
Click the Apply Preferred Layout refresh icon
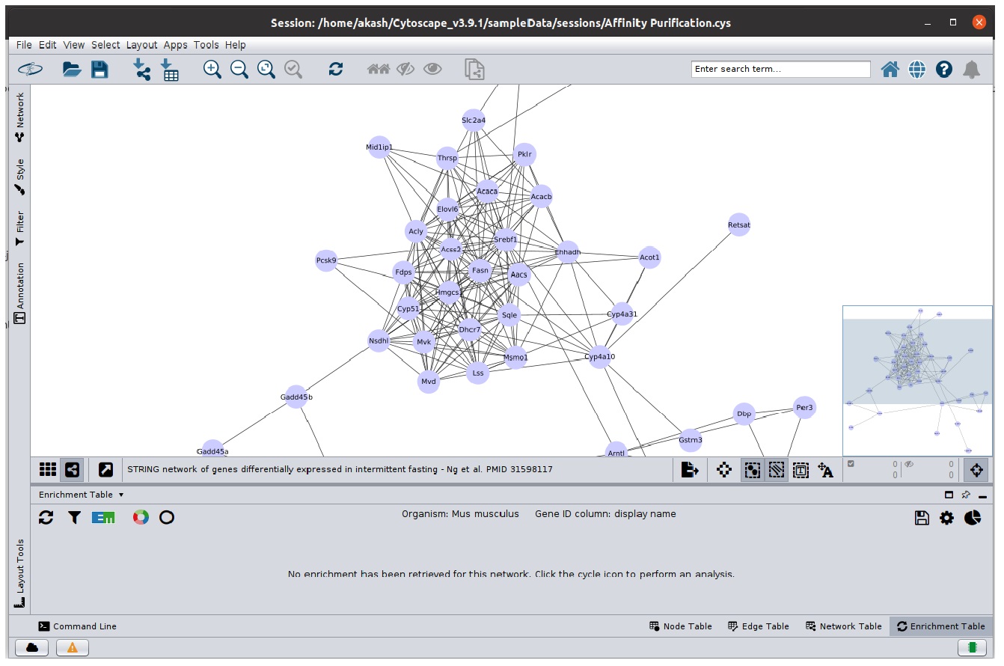(335, 70)
